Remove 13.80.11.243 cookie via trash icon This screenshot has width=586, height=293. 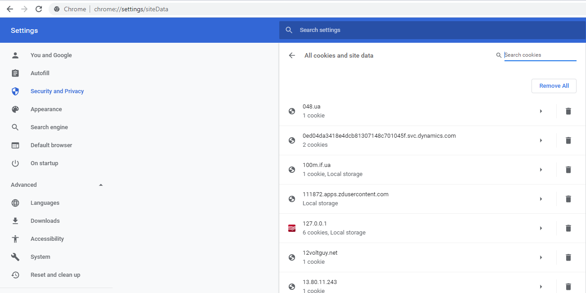point(568,287)
